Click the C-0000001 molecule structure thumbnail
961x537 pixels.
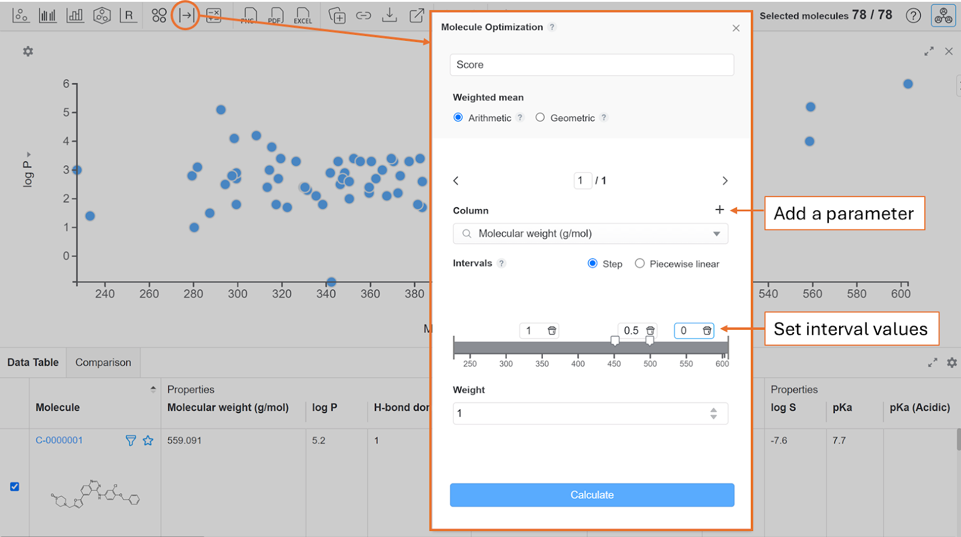point(95,494)
